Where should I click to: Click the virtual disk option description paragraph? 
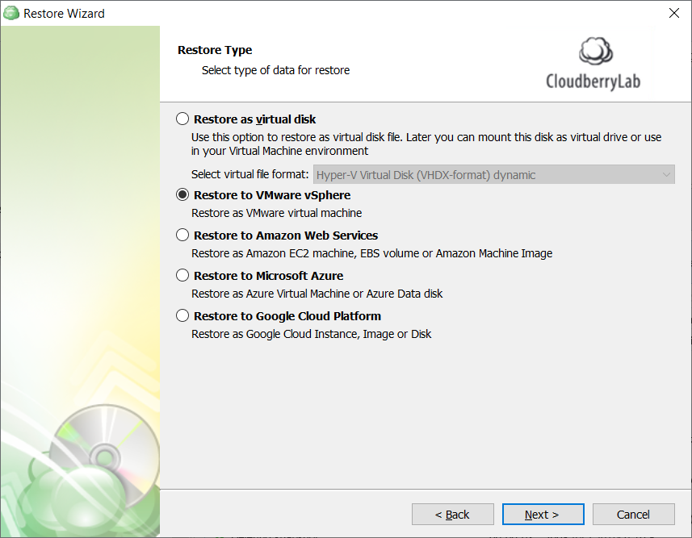(x=426, y=144)
